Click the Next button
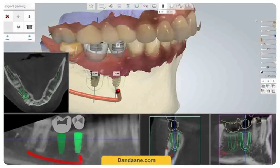Image resolution: width=280 pixels, height=168 pixels. (x=29, y=37)
